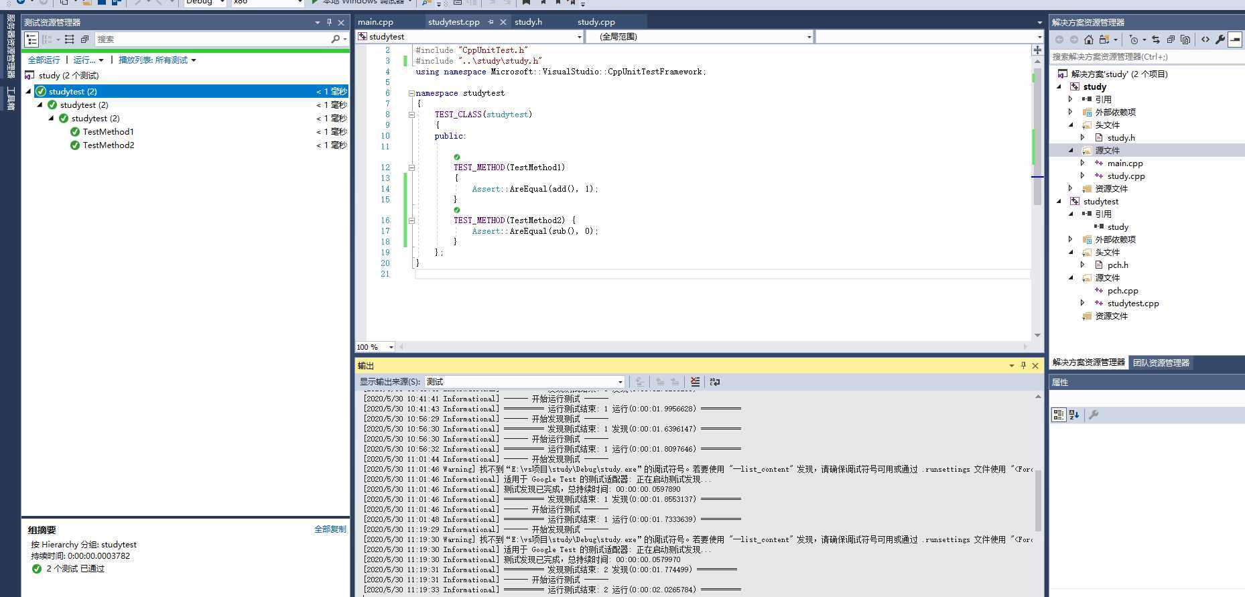Click pending changes filter clock icon

(x=1134, y=40)
